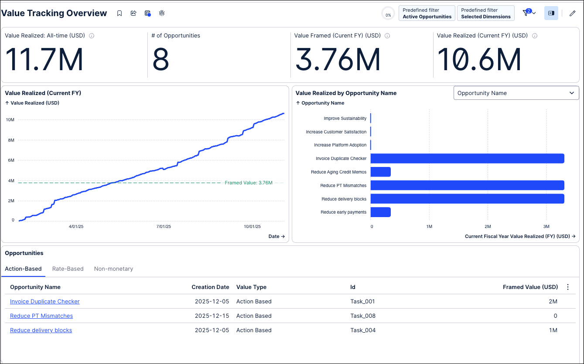Open the Opportunities table three-dot menu
584x364 pixels.
point(568,287)
